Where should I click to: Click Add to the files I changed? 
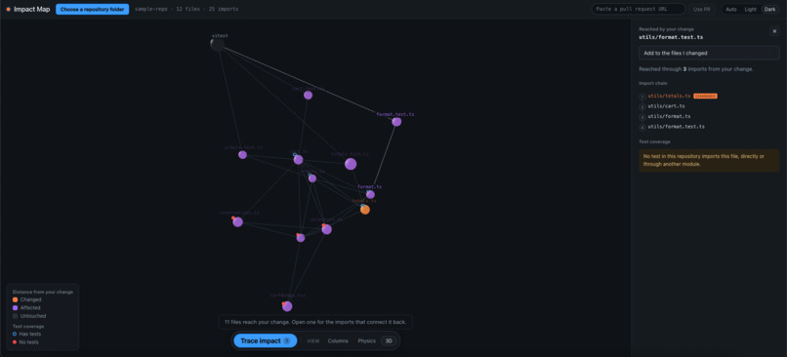click(709, 53)
